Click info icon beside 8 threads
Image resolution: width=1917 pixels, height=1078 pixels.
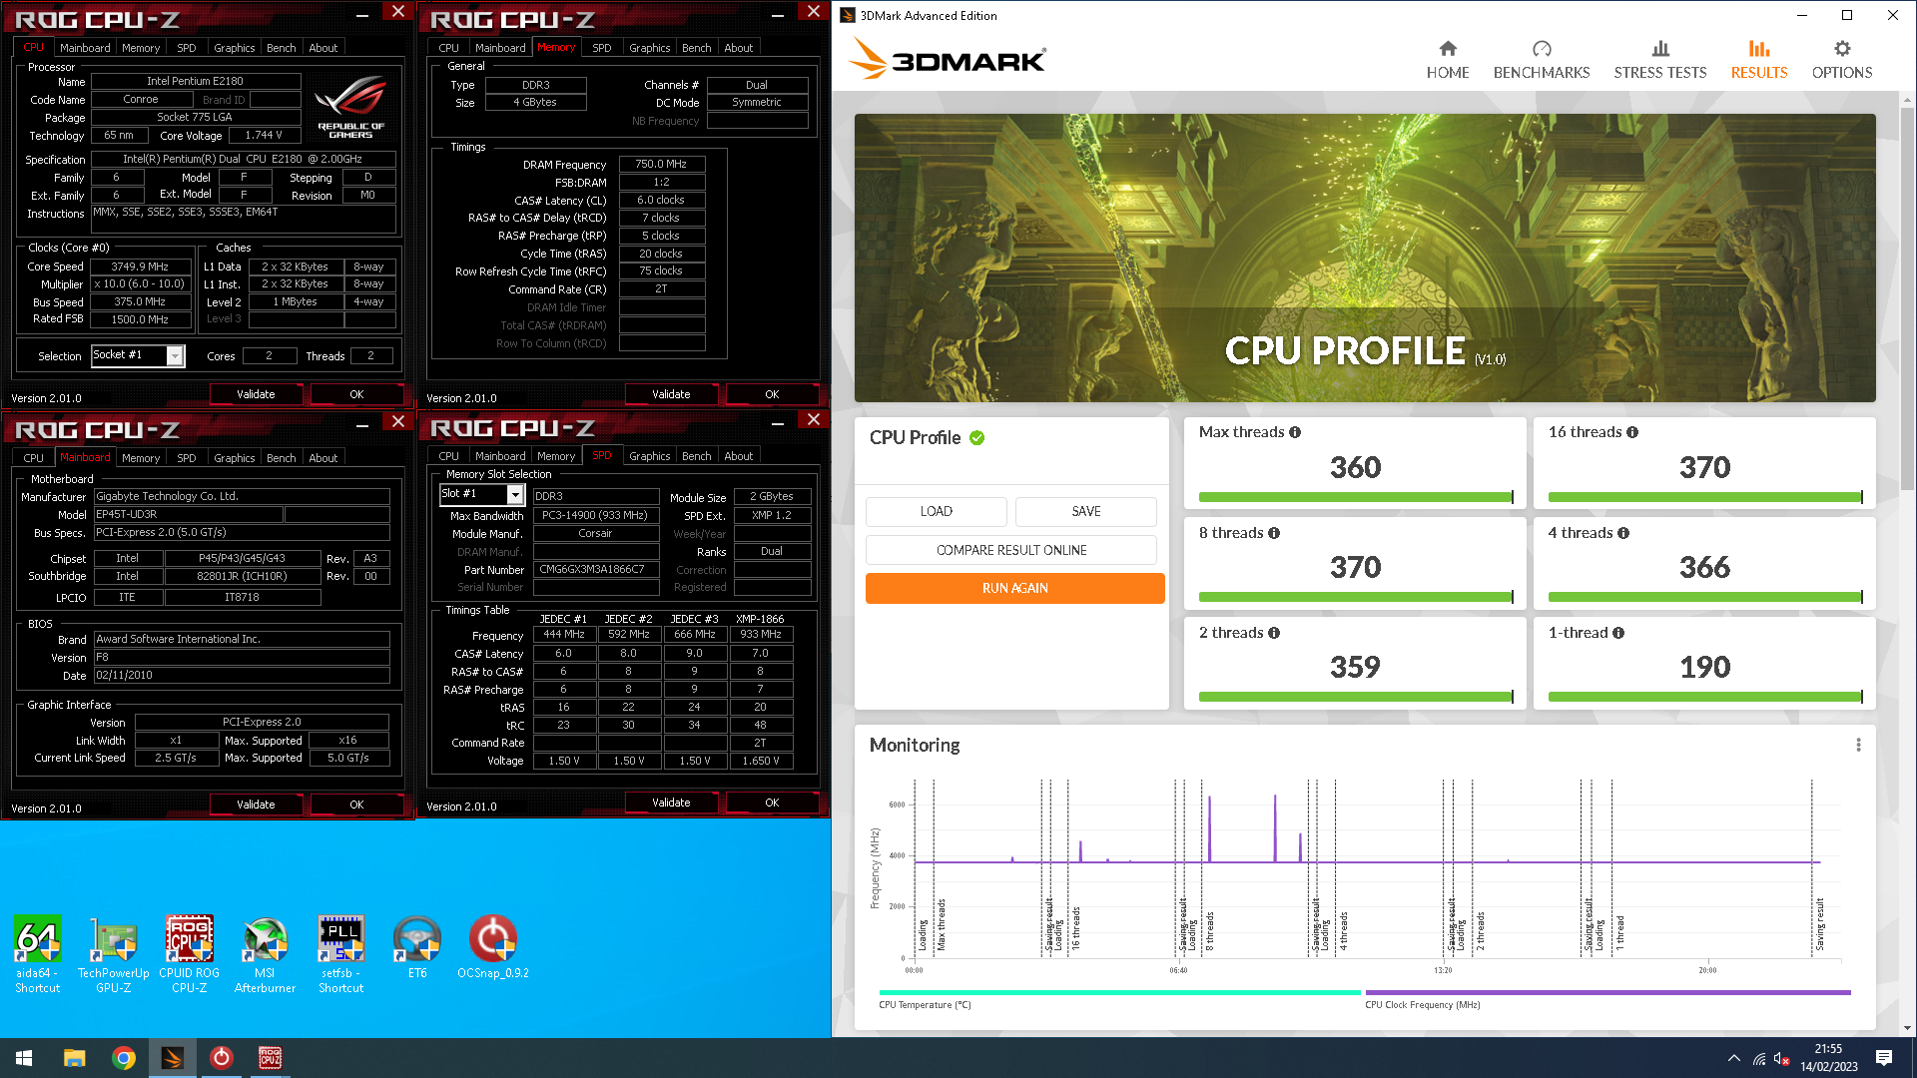pos(1274,533)
